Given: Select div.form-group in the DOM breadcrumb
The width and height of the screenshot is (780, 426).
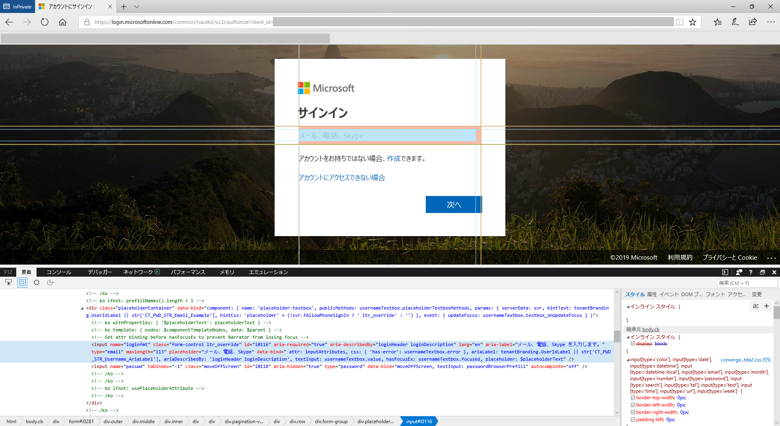Looking at the screenshot, I should pyautogui.click(x=331, y=422).
